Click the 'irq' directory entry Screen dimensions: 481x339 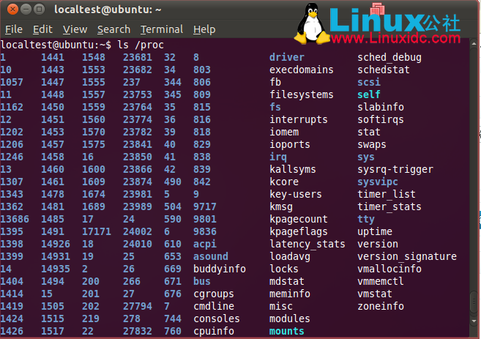point(278,157)
